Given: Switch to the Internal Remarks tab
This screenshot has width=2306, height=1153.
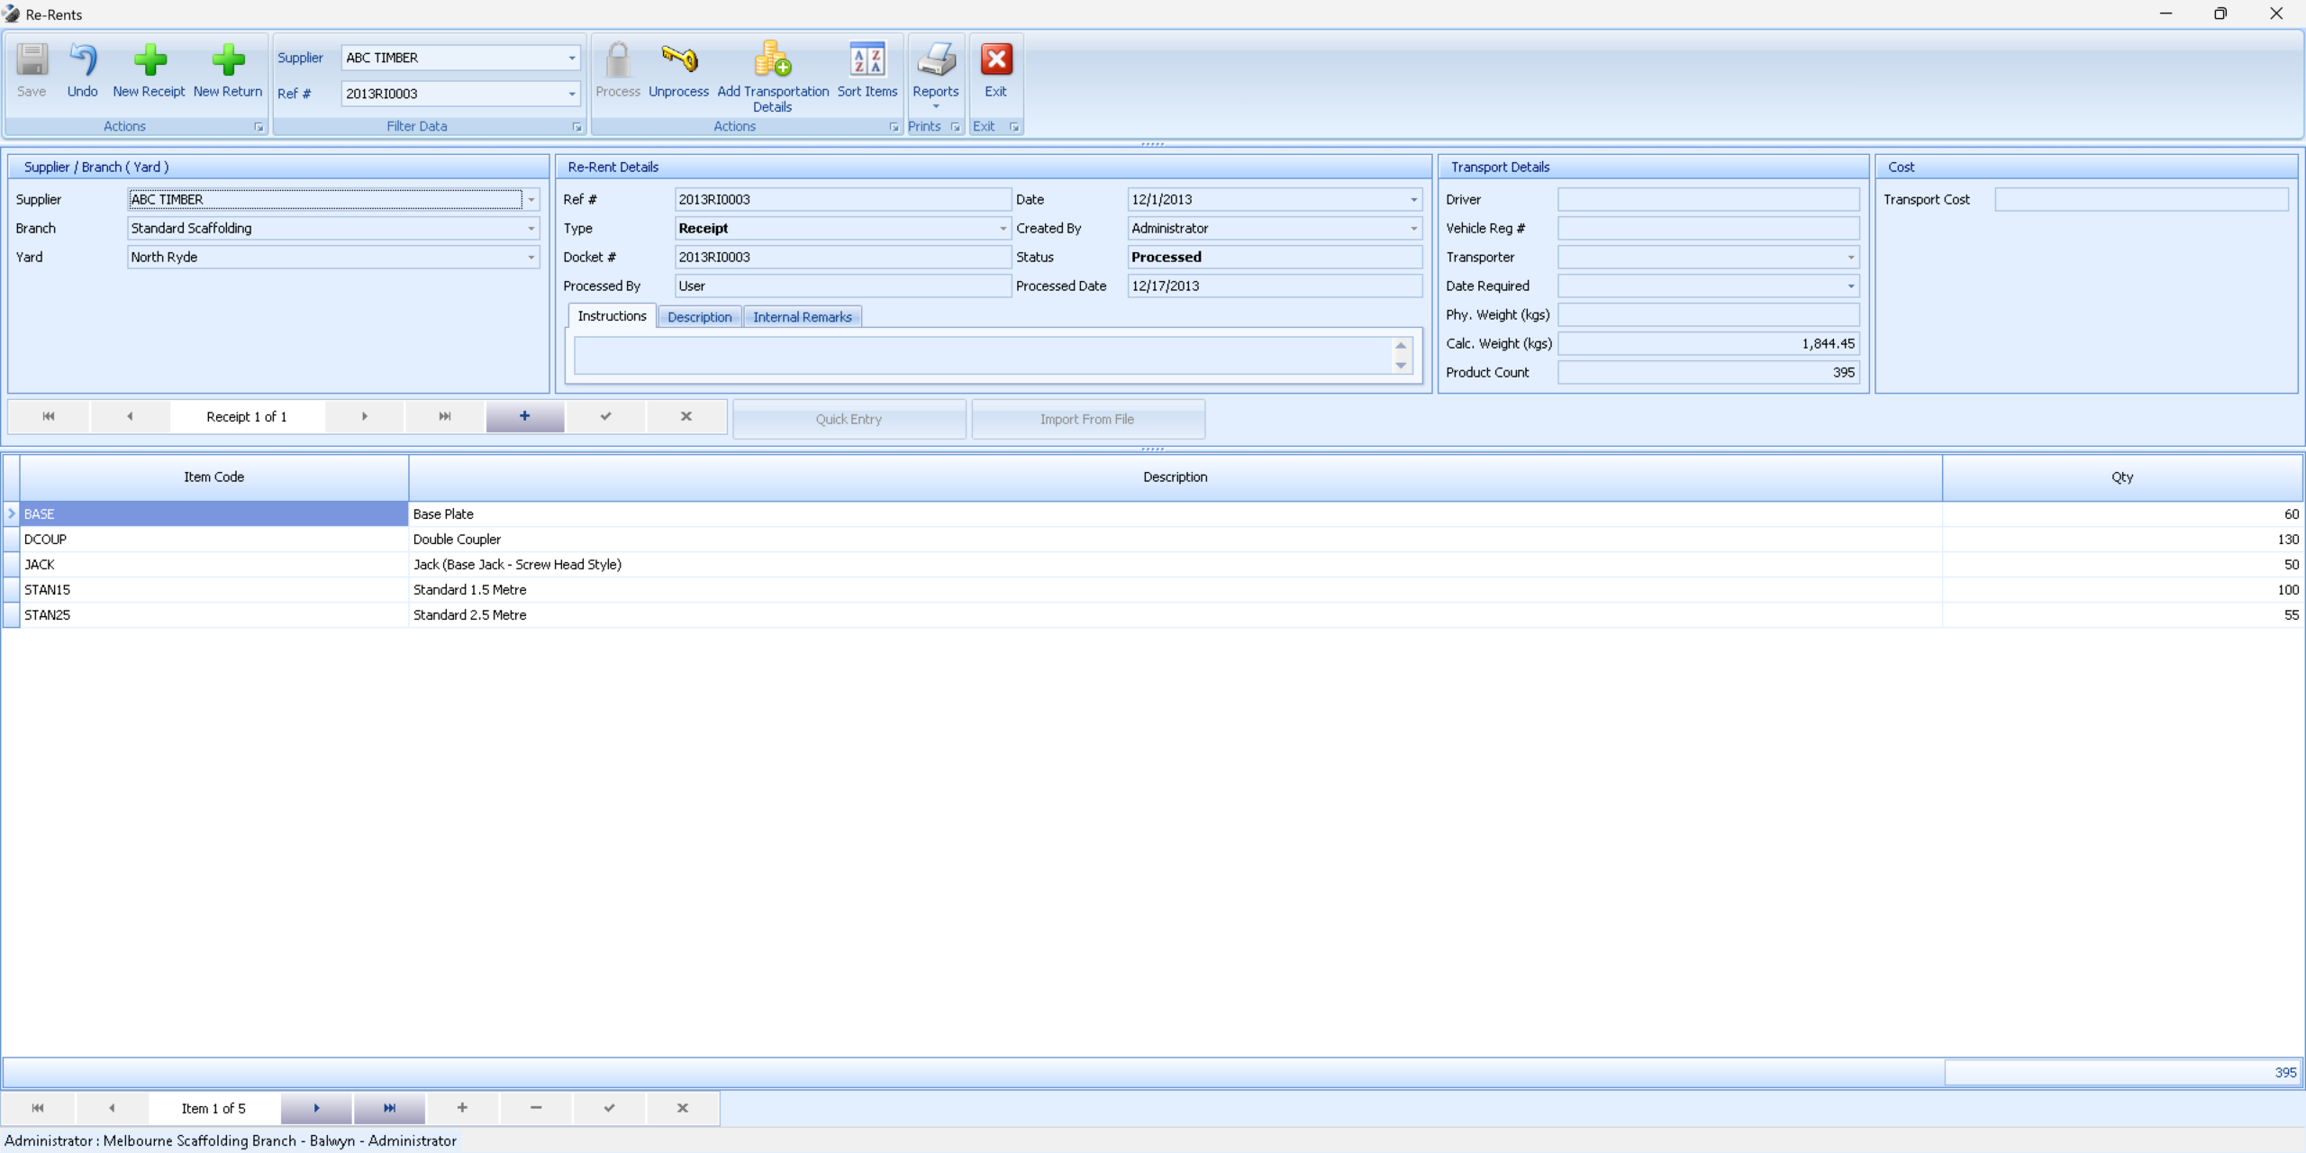Looking at the screenshot, I should click(802, 317).
